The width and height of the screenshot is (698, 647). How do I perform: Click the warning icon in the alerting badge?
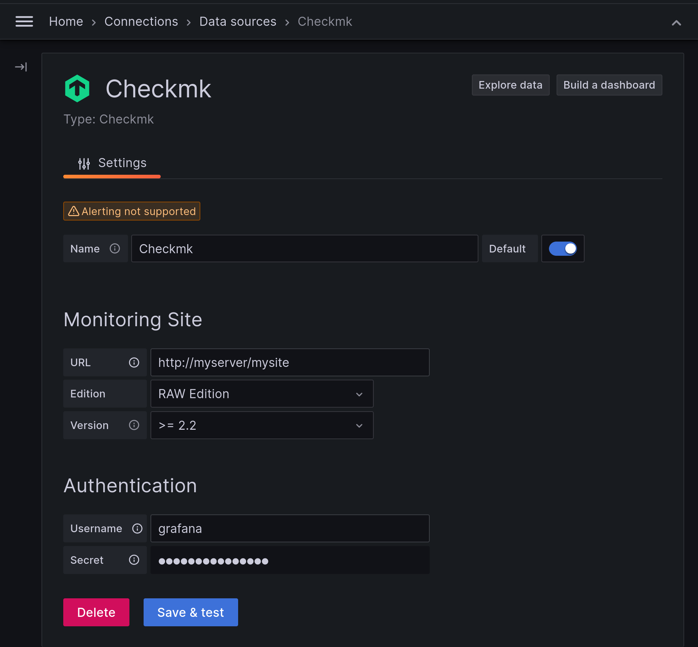tap(74, 211)
